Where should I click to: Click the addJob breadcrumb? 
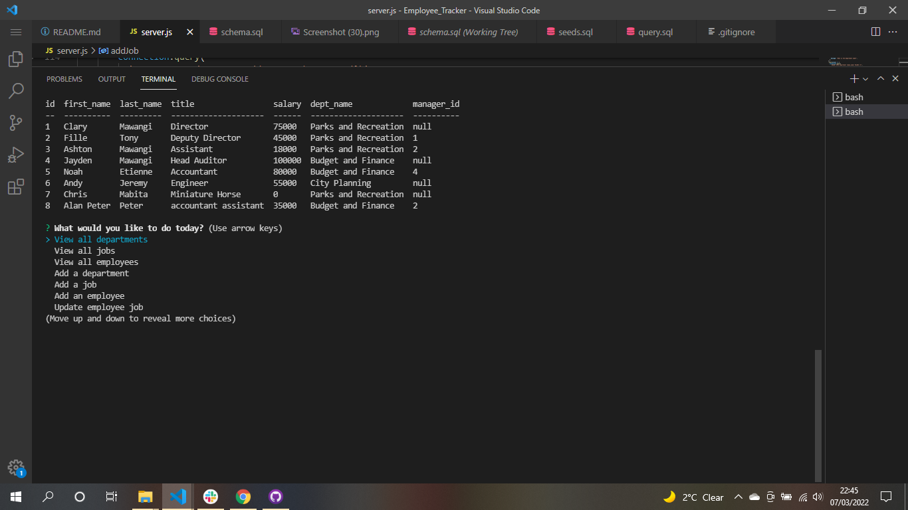point(126,50)
